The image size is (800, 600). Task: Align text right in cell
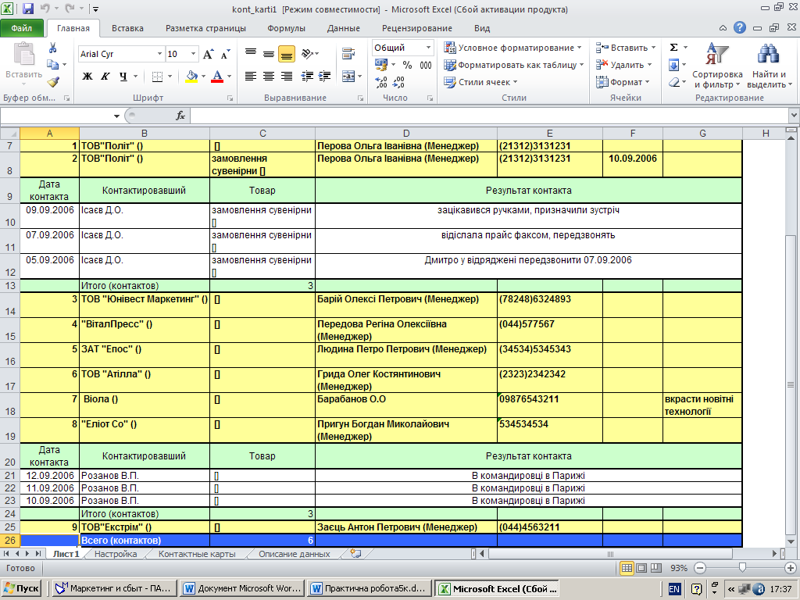286,77
